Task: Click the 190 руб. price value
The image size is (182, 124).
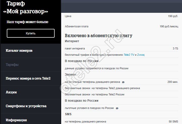Action: [x=173, y=16]
